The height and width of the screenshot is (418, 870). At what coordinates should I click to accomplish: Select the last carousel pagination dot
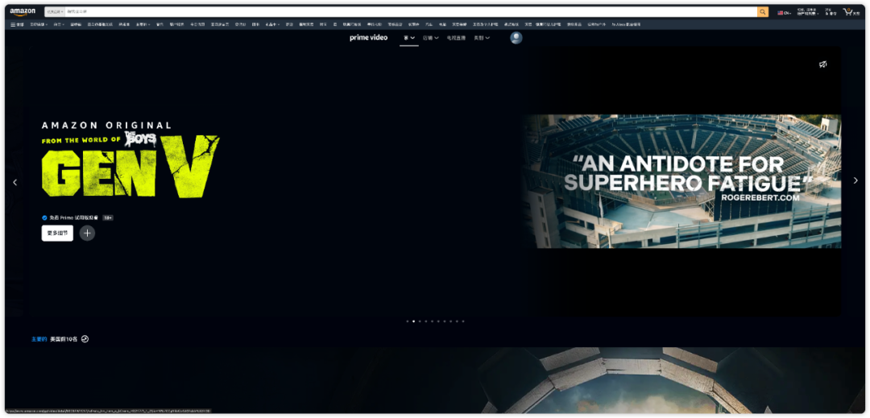pos(463,321)
